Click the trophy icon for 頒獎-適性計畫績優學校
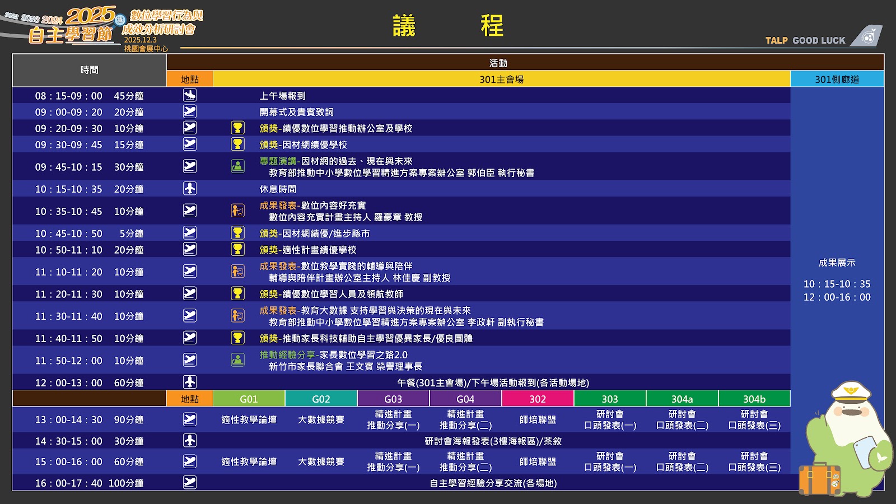Screen dimensions: 896x504 237,248
